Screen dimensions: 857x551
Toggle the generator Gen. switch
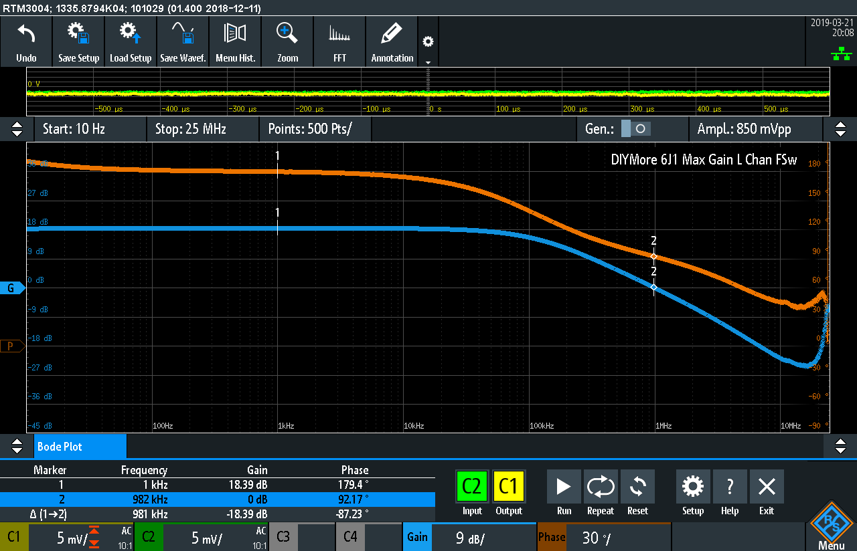tap(635, 128)
